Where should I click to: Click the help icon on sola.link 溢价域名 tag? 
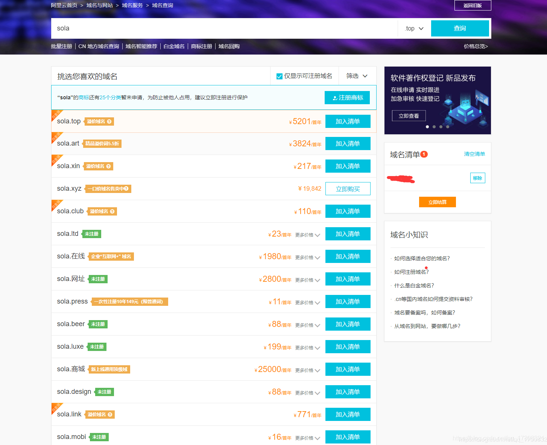point(110,414)
